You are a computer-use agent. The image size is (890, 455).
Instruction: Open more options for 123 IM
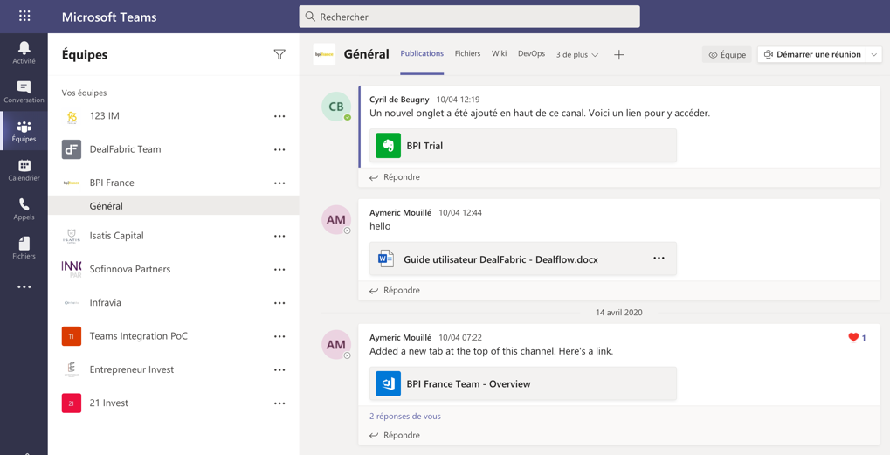click(279, 116)
